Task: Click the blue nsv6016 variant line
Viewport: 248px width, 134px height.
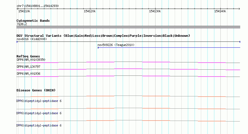Action: 128,42
